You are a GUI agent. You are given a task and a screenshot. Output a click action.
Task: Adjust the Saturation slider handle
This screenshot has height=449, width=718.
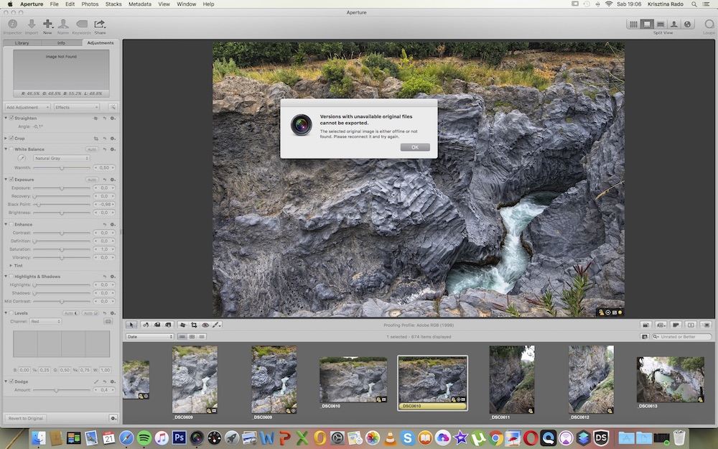pos(62,249)
